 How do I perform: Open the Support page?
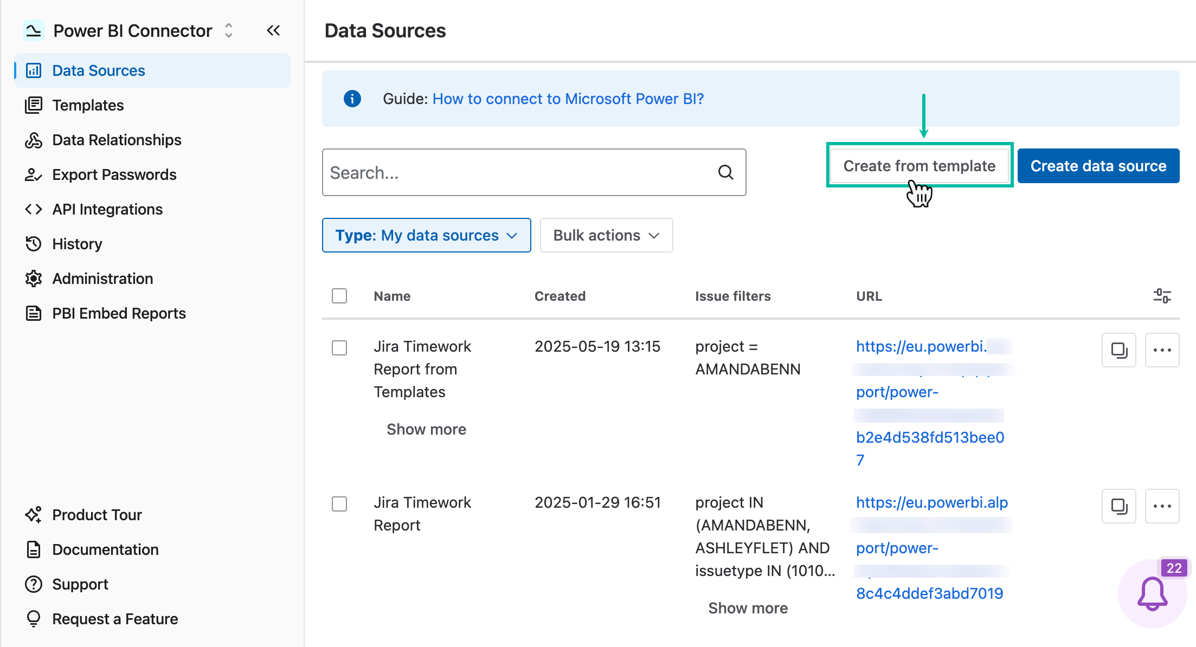(152, 584)
